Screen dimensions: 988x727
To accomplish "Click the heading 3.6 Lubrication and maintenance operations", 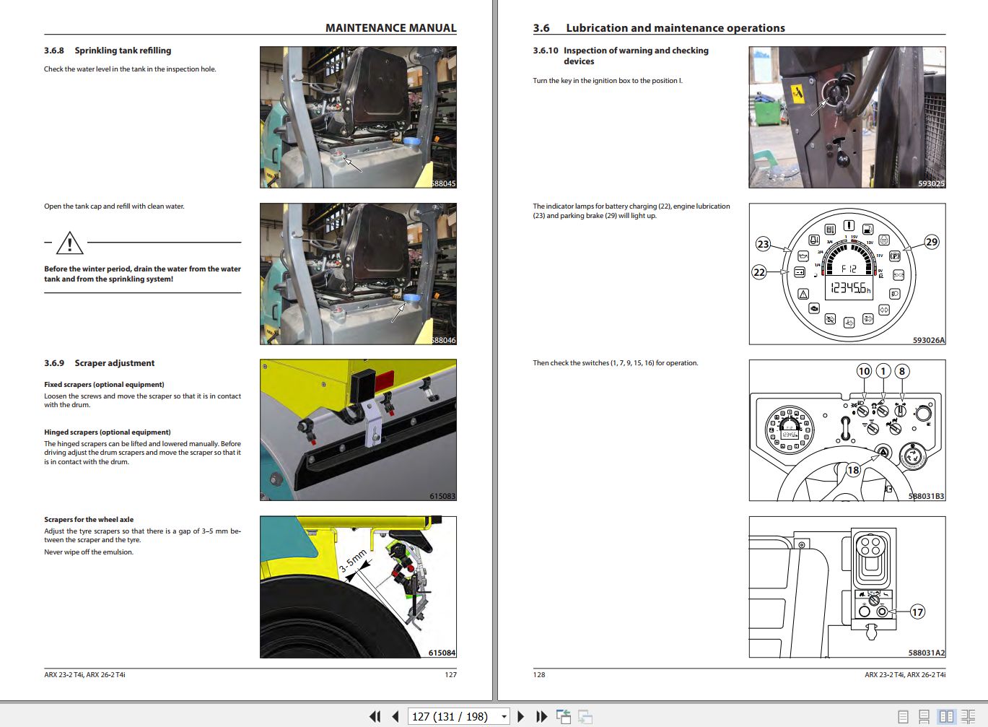I will click(659, 27).
